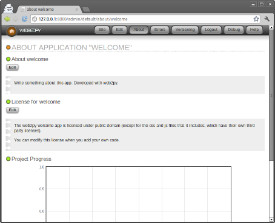The image size is (275, 223).
Task: Open Help from the top navigation
Action: 254,30
